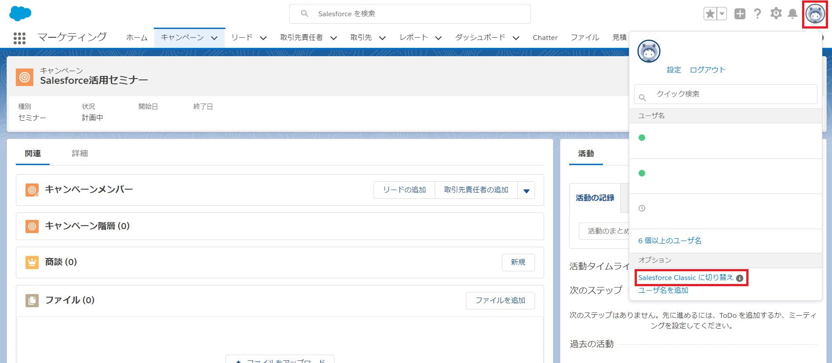832x363 pixels.
Task: Click the ファイルを追加 button
Action: [x=500, y=300]
